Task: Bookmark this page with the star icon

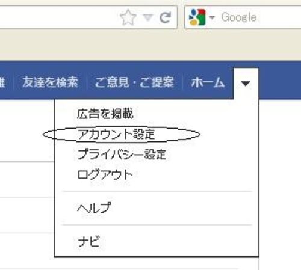Action: pyautogui.click(x=128, y=18)
